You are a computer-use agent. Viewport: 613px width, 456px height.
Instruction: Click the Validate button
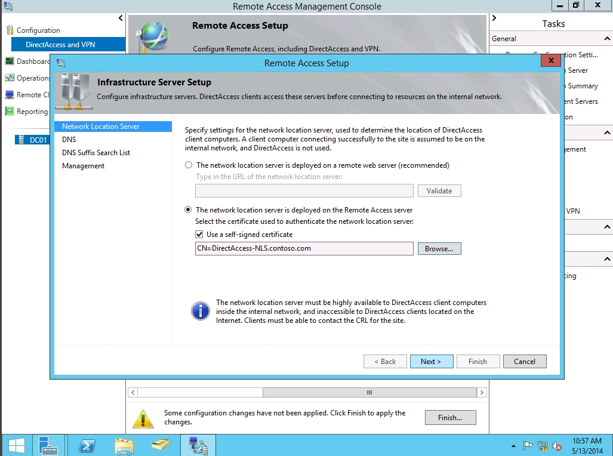439,191
